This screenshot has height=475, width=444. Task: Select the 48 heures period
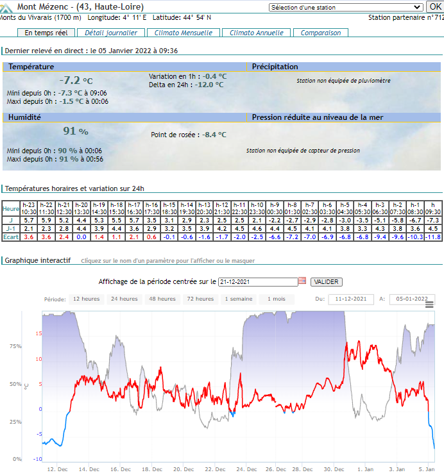point(162,299)
